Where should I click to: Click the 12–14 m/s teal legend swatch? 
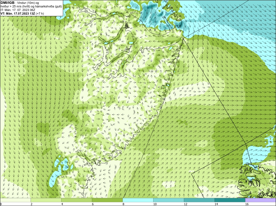[x=199, y=200]
